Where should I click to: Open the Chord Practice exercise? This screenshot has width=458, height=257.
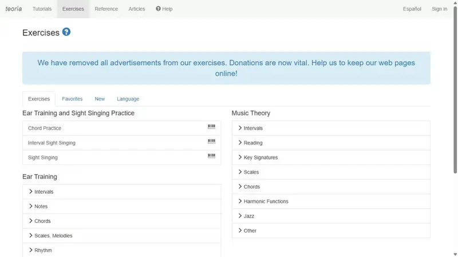point(121,128)
